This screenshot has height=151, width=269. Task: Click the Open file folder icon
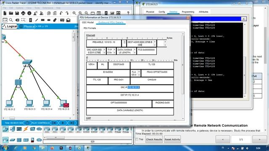pyautogui.click(x=11, y=13)
